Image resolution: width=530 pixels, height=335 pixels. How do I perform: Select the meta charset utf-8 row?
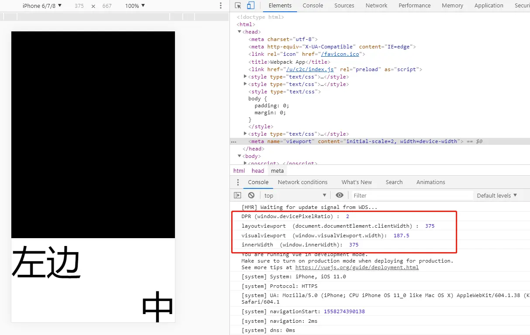point(283,39)
